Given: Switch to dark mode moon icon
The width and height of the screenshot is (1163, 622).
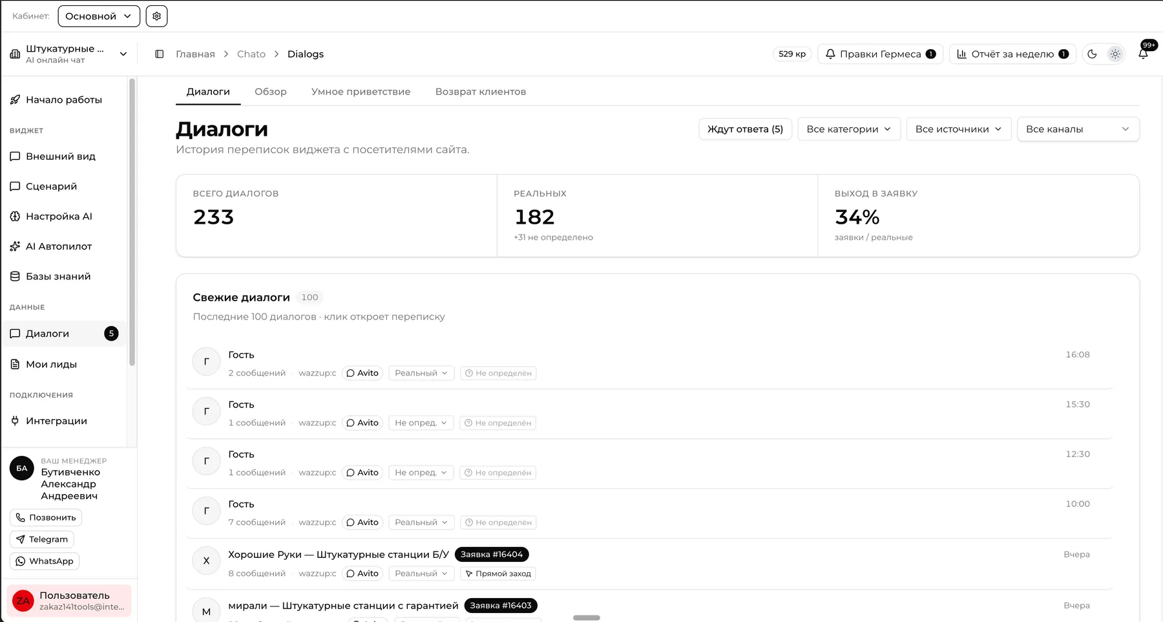Looking at the screenshot, I should 1092,54.
